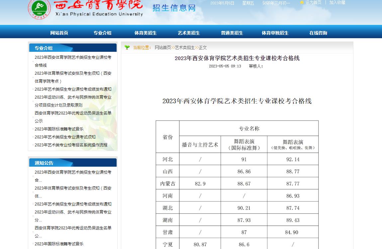This screenshot has height=249, width=382.
Task: Open 2023年体育单招考试安排及考生须知 in 专业介绍 panel
Action: [x=73, y=77]
